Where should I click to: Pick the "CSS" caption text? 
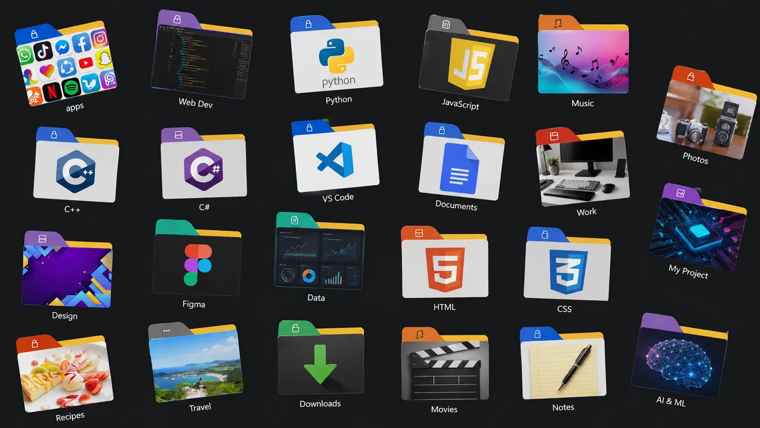(x=564, y=309)
